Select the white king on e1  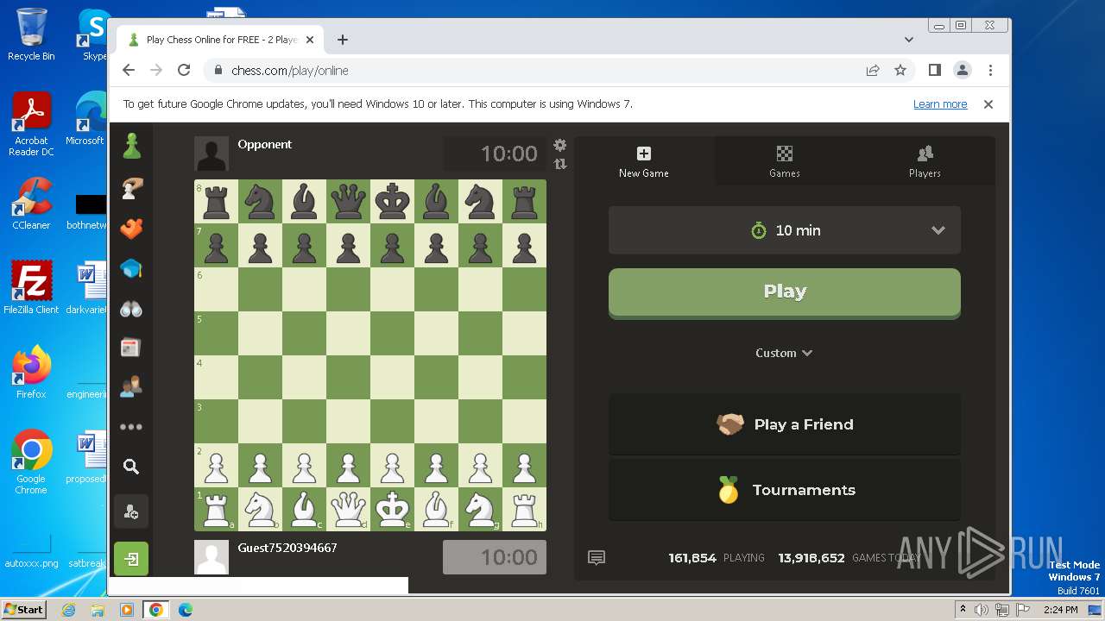392,509
